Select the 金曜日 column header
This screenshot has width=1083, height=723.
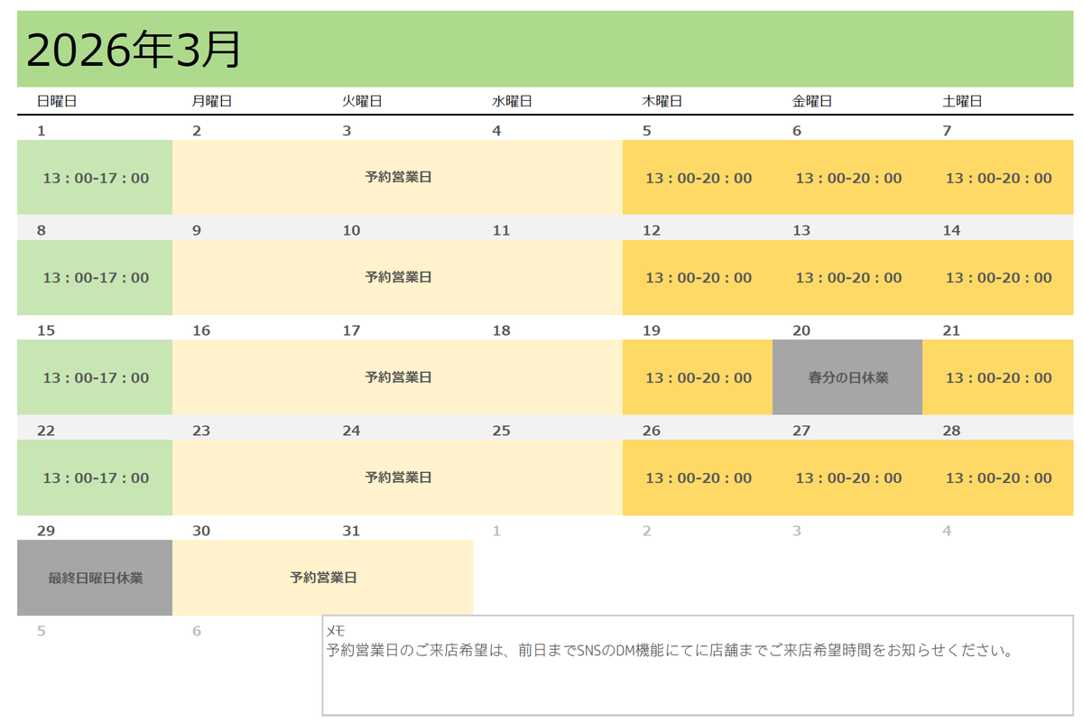812,101
